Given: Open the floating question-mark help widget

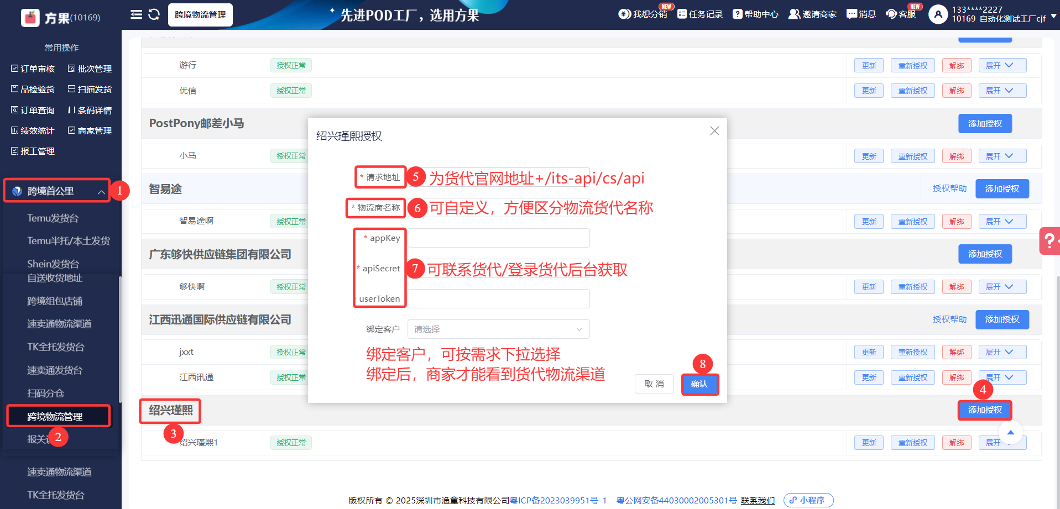Looking at the screenshot, I should click(x=1049, y=241).
